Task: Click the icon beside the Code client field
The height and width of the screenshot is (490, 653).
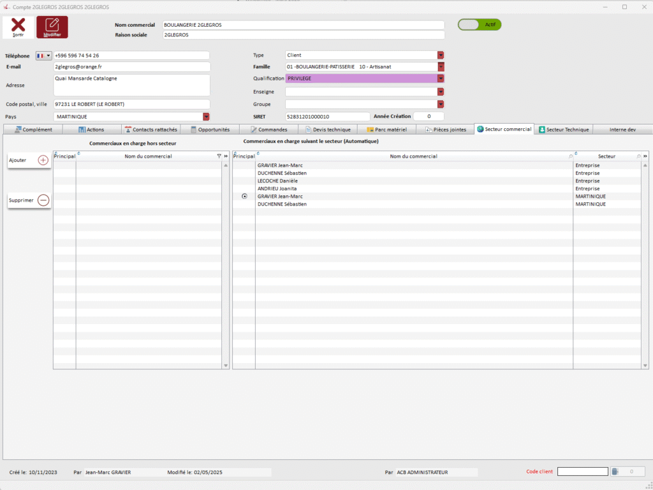Action: click(615, 471)
